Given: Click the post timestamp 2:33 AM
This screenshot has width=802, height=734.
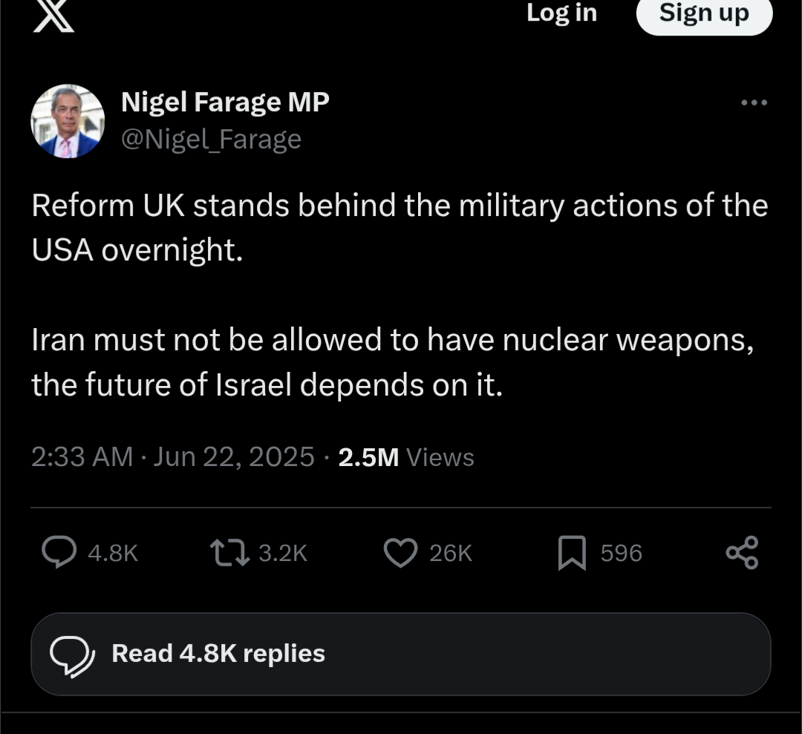Looking at the screenshot, I should tap(82, 457).
